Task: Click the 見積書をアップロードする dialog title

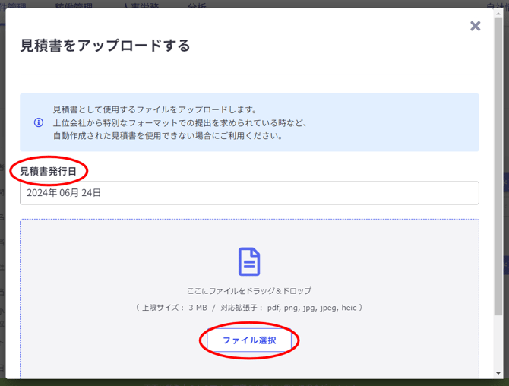Action: (105, 46)
